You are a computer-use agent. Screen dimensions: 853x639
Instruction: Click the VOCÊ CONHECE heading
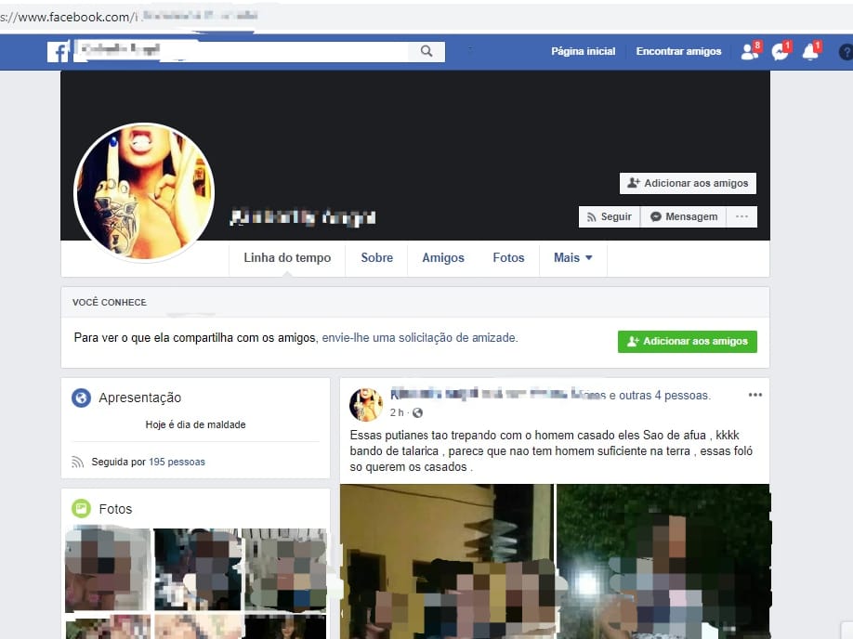pos(110,303)
